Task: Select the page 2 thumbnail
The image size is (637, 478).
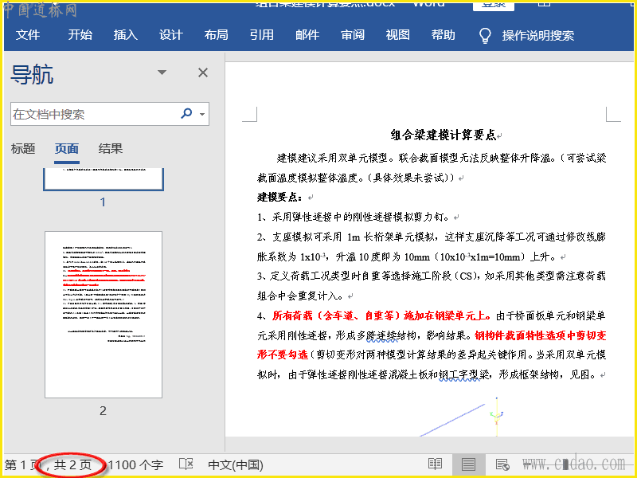Action: coord(104,315)
